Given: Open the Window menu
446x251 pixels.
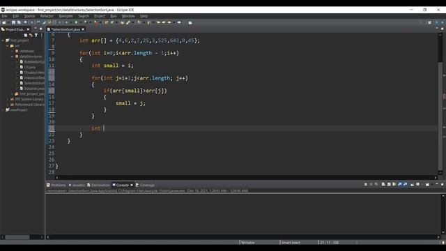Looking at the screenshot, I should [128, 16].
